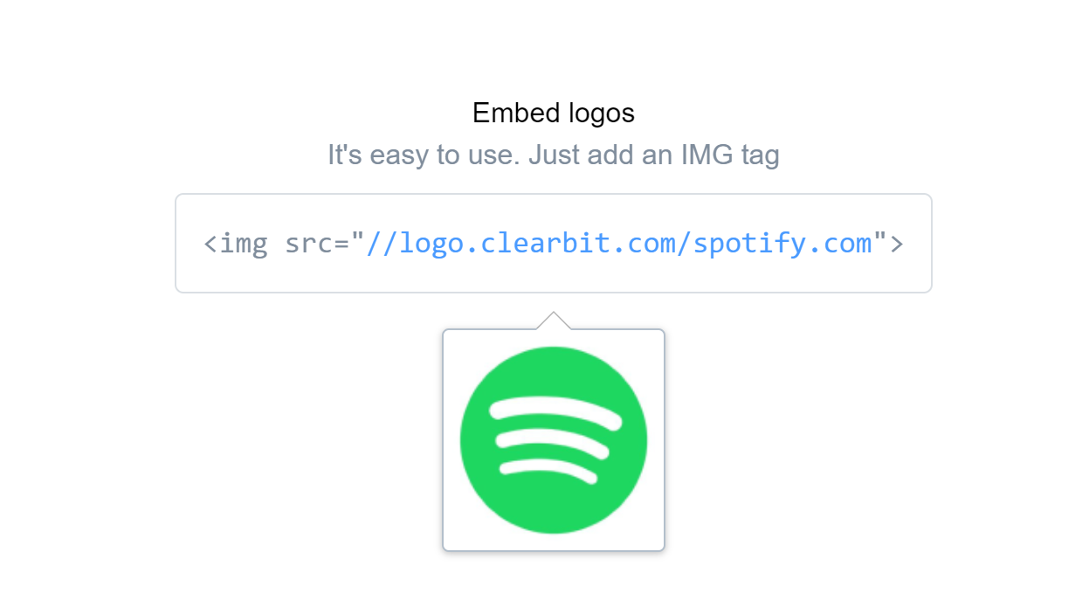
Task: Click the src= attribute text
Action: 317,243
